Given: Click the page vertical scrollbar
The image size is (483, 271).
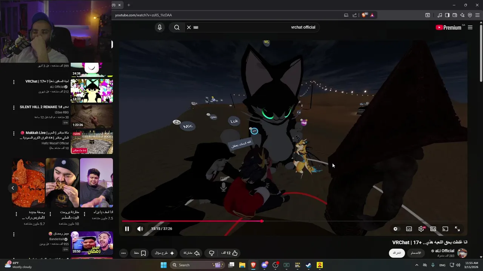Looking at the screenshot, I should (481, 53).
